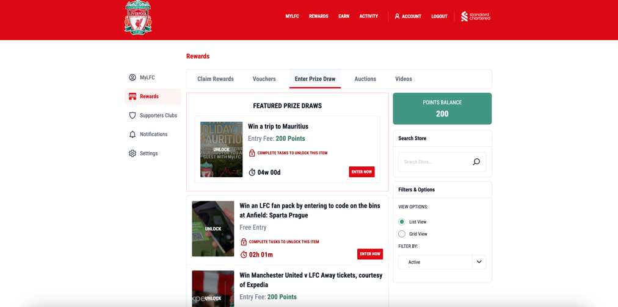Click the Points Balance 200 panel
This screenshot has height=307, width=618.
coord(442,108)
